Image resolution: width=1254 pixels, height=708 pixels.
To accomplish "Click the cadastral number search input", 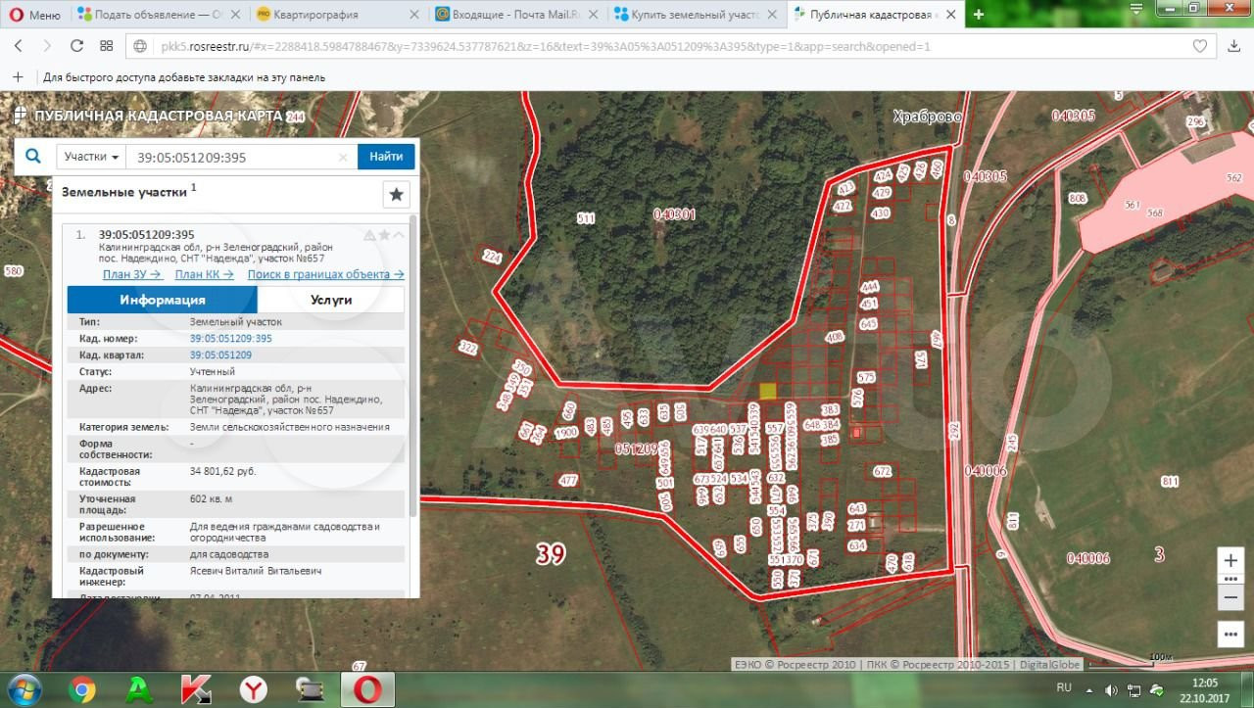I will click(235, 158).
